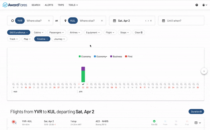The height and width of the screenshot is (130, 210).
Task: Toggle Economy+ series in chart legend
Action: (x=101, y=56)
